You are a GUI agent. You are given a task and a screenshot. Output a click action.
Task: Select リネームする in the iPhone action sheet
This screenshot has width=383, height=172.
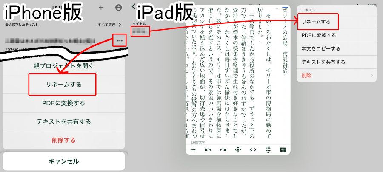(x=64, y=85)
